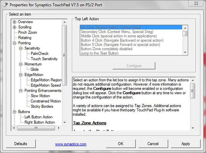The width and height of the screenshot is (206, 153).
Task: Open Left Button Action settings
Action: [38, 117]
